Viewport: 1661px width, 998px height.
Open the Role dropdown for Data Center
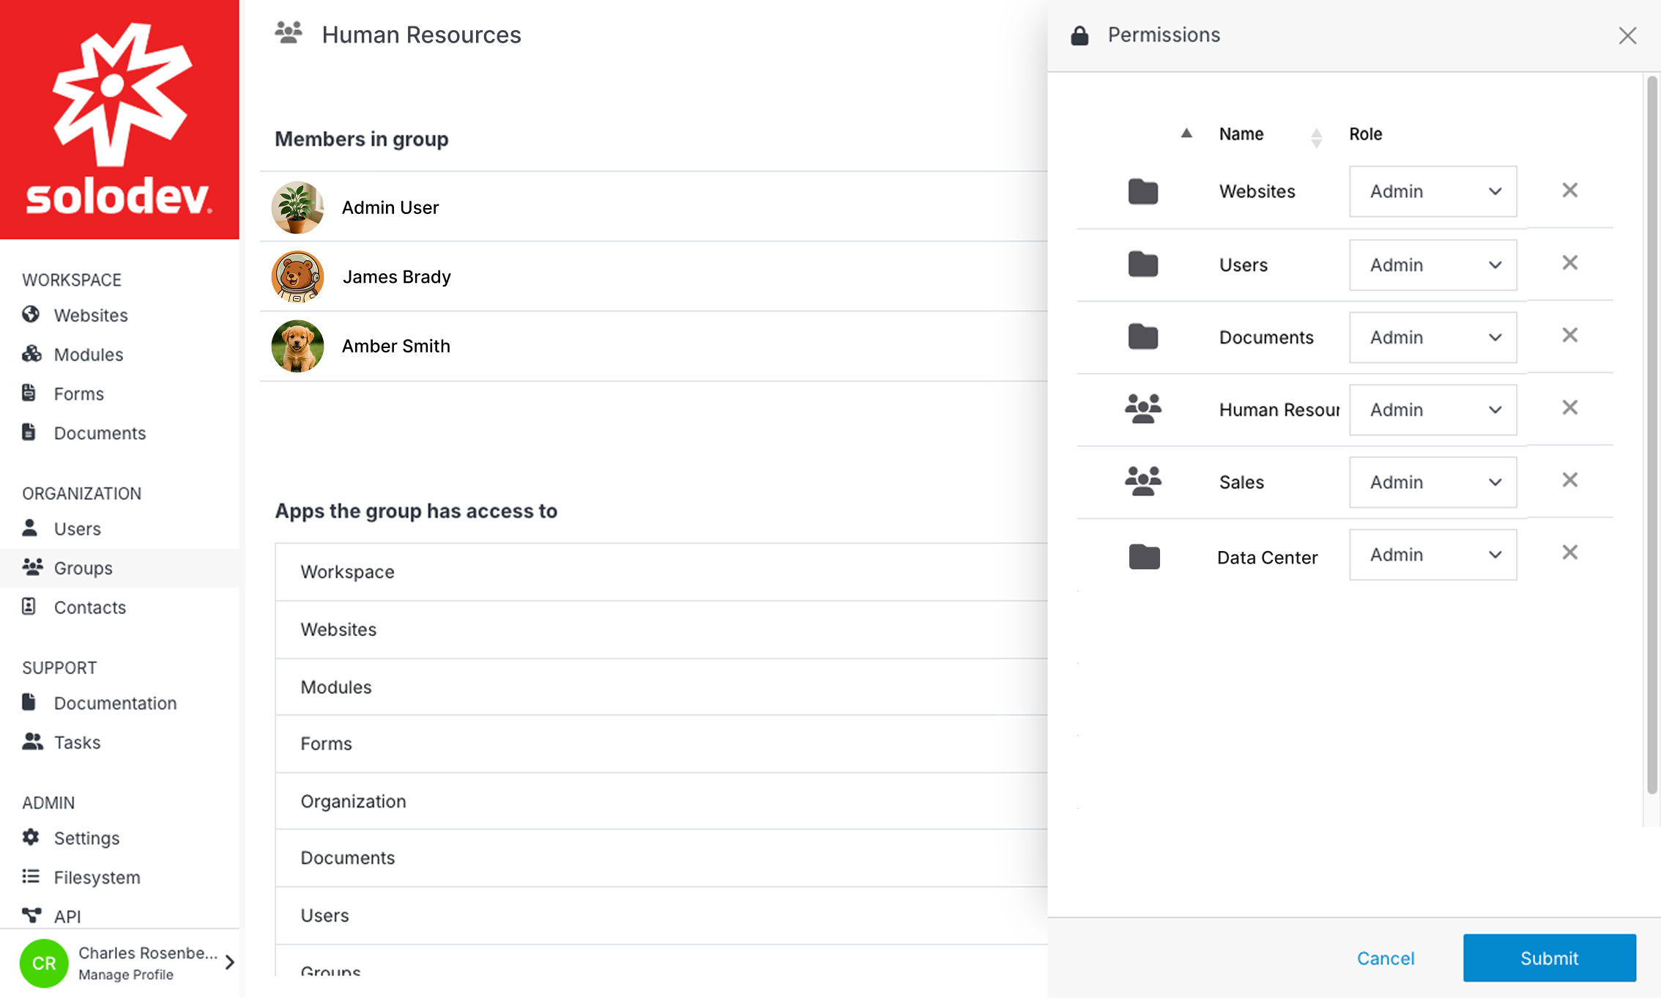[1433, 555]
